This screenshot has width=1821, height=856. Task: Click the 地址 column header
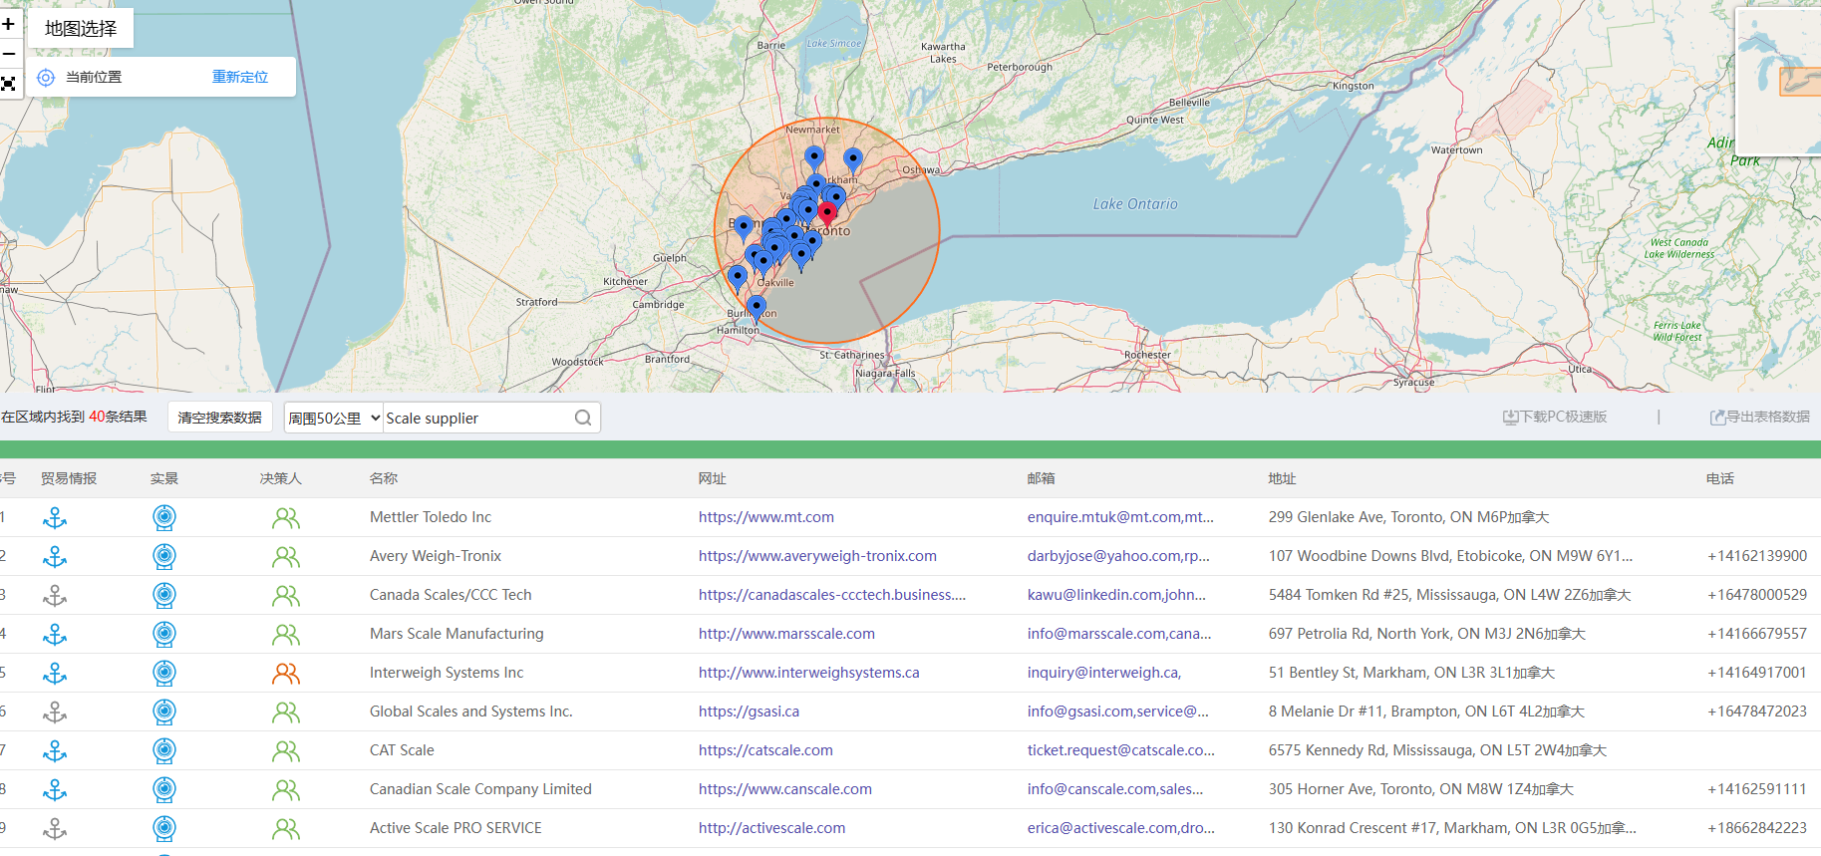tap(1282, 478)
